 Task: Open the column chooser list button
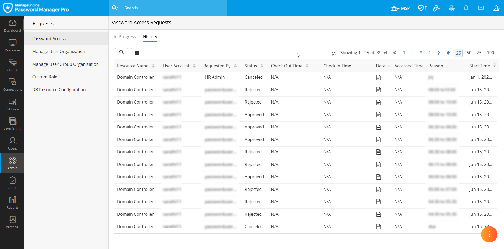[137, 52]
